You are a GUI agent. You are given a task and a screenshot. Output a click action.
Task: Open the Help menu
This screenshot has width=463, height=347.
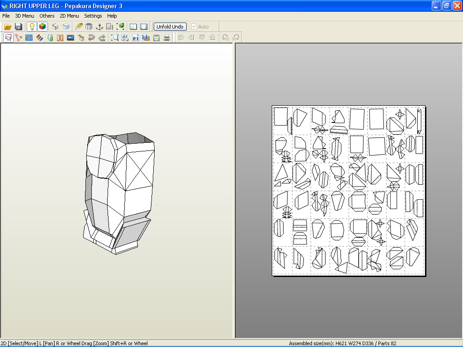tap(112, 16)
